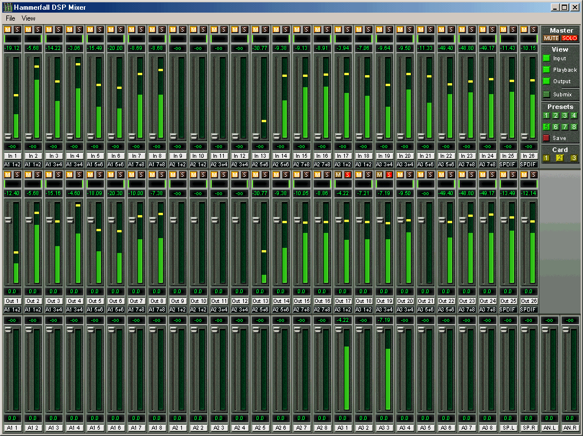The image size is (583, 436).
Task: Open the SPDIF routing under In 25
Action: click(x=507, y=164)
